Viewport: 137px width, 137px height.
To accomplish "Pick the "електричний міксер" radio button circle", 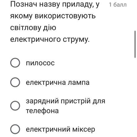I will [15, 129].
